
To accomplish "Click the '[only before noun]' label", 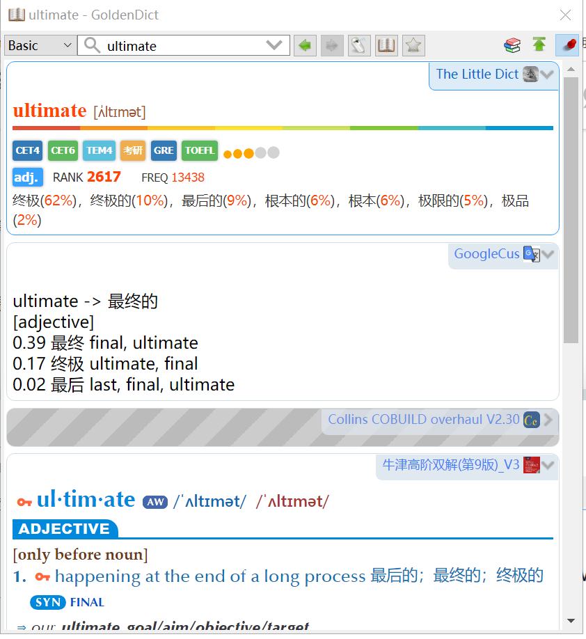I will pos(80,554).
